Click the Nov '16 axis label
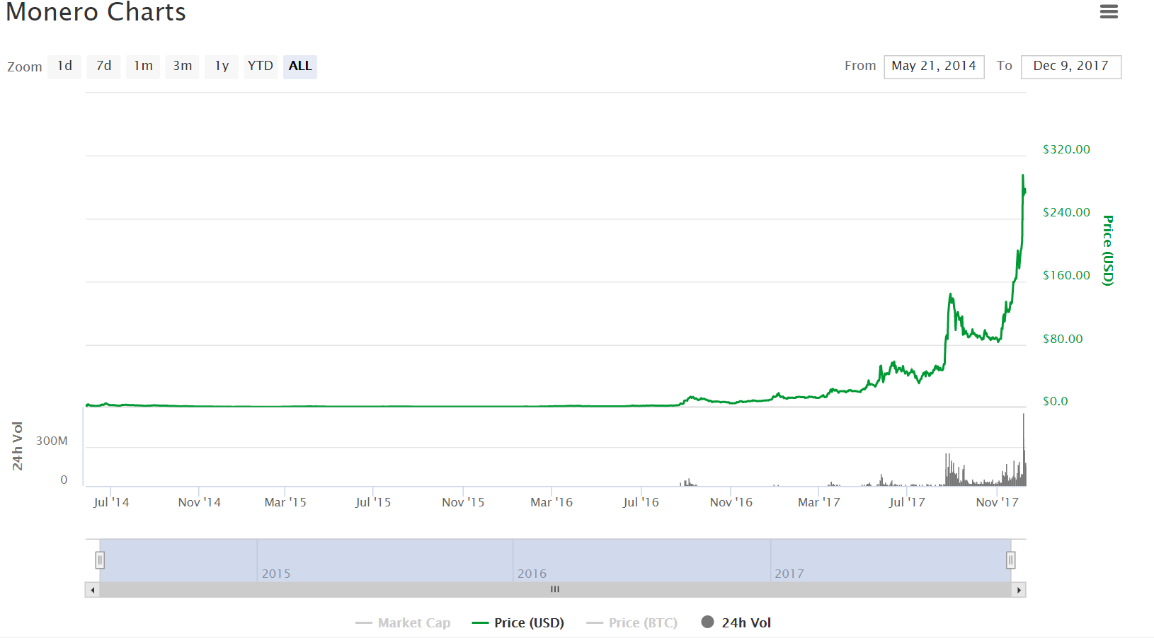Image resolution: width=1154 pixels, height=638 pixels. [x=731, y=502]
